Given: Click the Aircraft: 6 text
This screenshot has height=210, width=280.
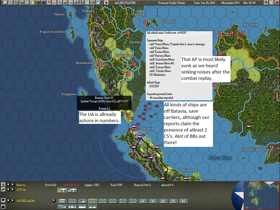Looking at the screenshot, I should click(x=167, y=185).
